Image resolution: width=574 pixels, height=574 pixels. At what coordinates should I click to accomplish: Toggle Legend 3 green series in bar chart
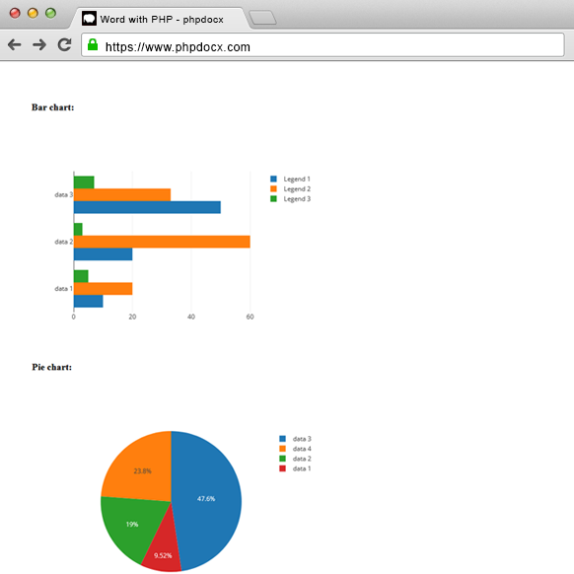[290, 199]
